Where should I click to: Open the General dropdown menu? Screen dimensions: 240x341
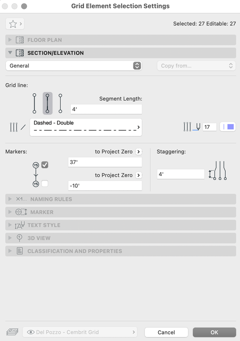tap(74, 66)
